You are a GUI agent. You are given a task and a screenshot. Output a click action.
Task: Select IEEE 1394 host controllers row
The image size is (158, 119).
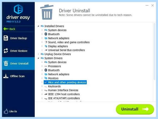(64, 94)
